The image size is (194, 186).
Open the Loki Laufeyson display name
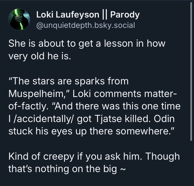click(x=68, y=15)
